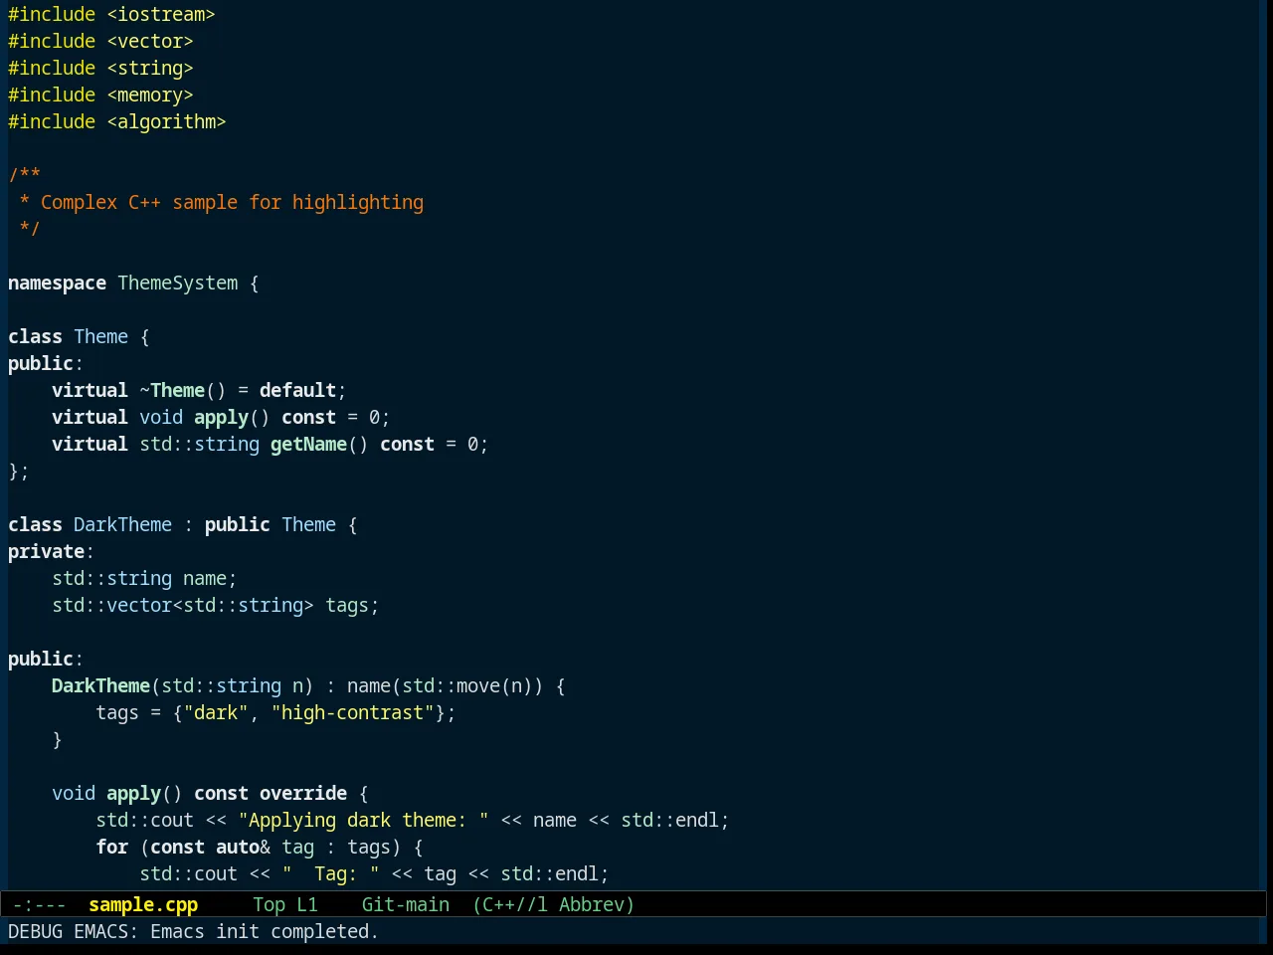Click the 'getName' function name

tap(308, 444)
